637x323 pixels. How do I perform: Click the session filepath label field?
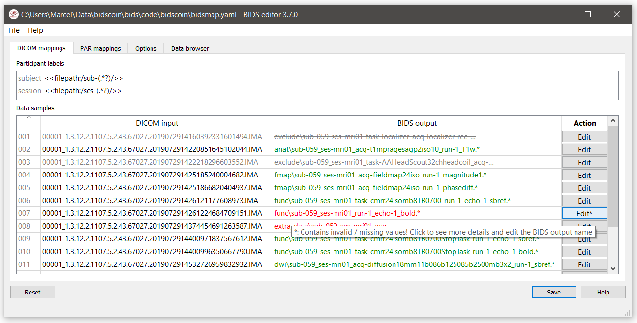pos(83,91)
